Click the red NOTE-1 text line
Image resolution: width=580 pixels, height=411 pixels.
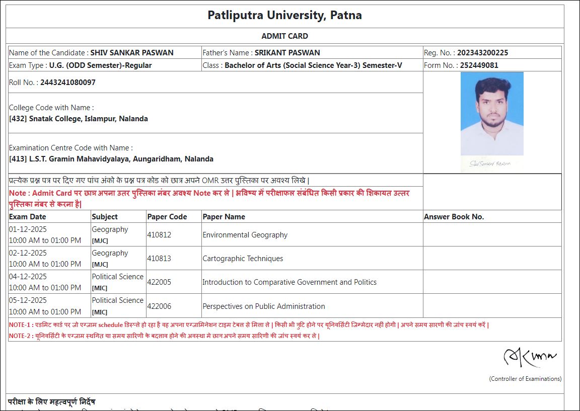249,325
